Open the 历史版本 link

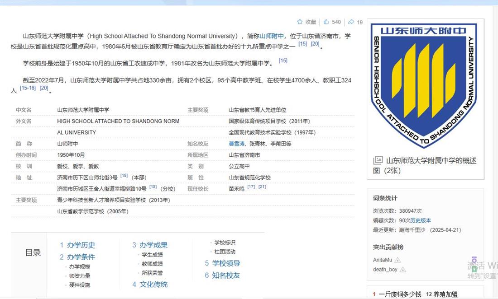pyautogui.click(x=421, y=220)
